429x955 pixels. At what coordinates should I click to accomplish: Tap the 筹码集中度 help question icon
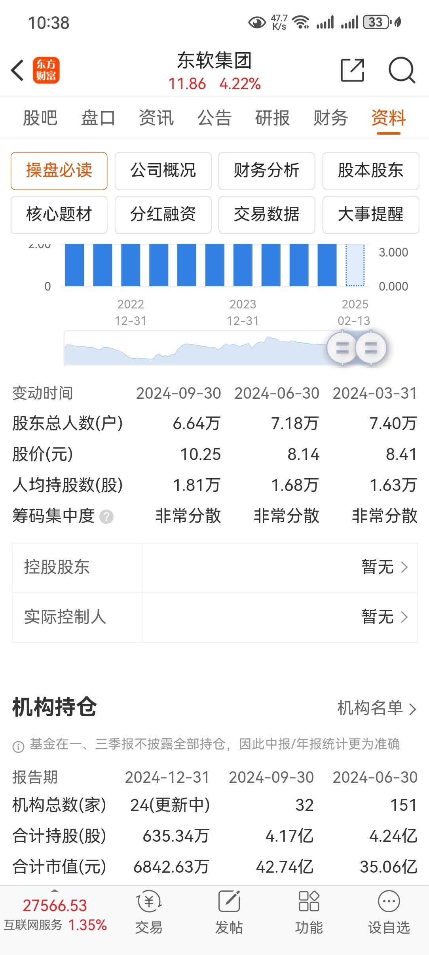pyautogui.click(x=106, y=517)
